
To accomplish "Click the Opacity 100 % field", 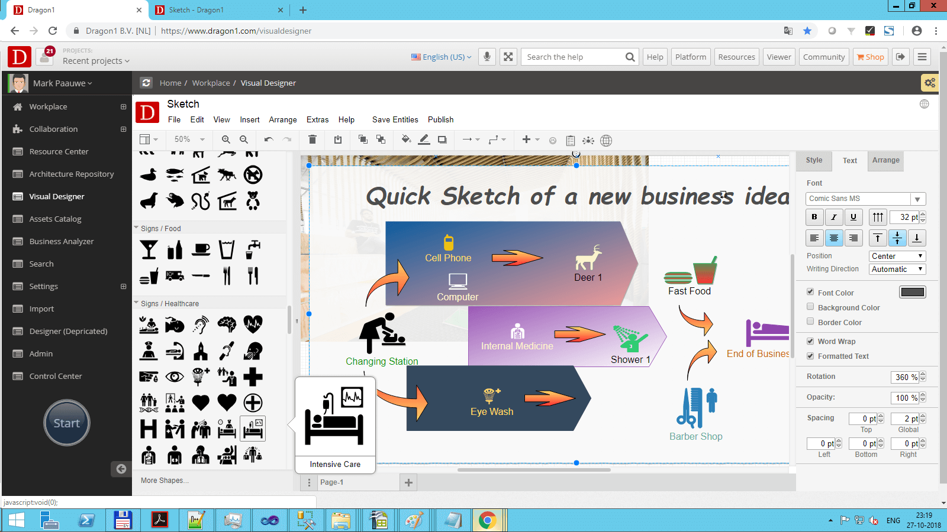I will pos(906,398).
